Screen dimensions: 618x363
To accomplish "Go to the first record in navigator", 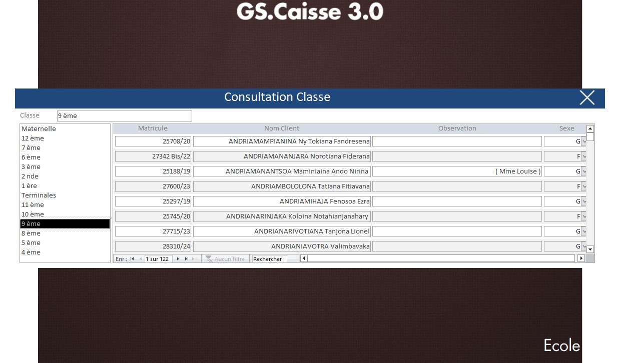I will (132, 259).
